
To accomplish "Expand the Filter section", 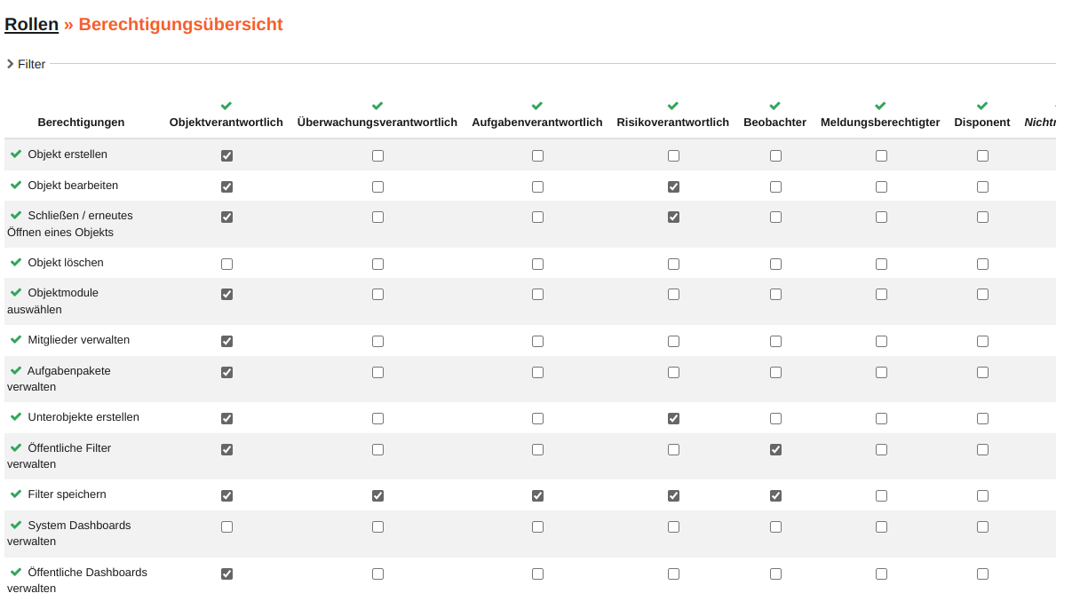I will (27, 64).
